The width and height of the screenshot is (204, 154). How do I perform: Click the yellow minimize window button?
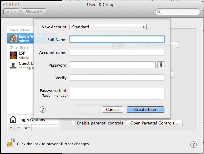pos(11,5)
